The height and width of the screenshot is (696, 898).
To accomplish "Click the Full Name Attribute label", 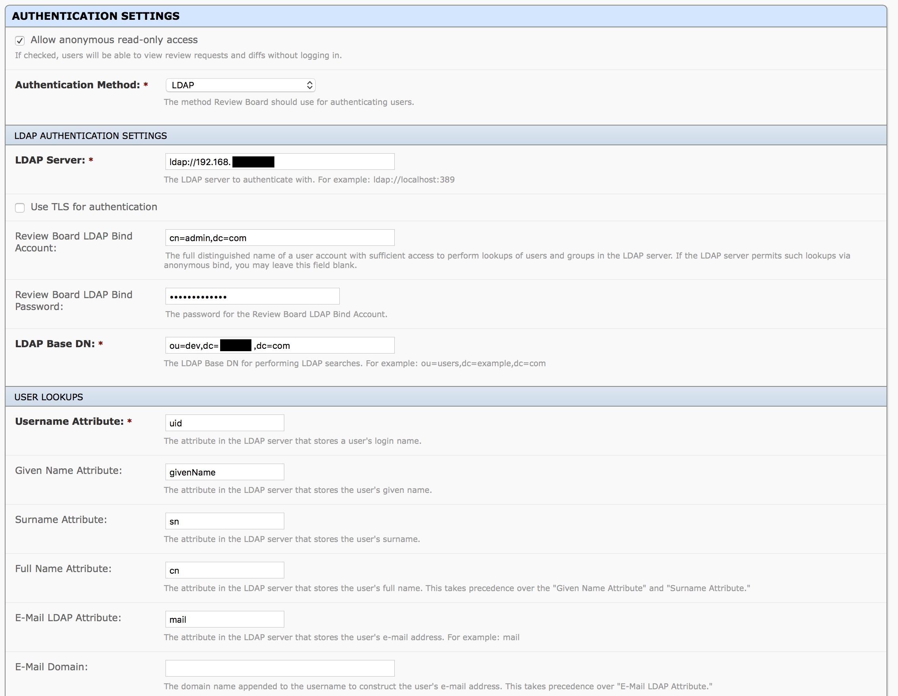I will point(63,569).
